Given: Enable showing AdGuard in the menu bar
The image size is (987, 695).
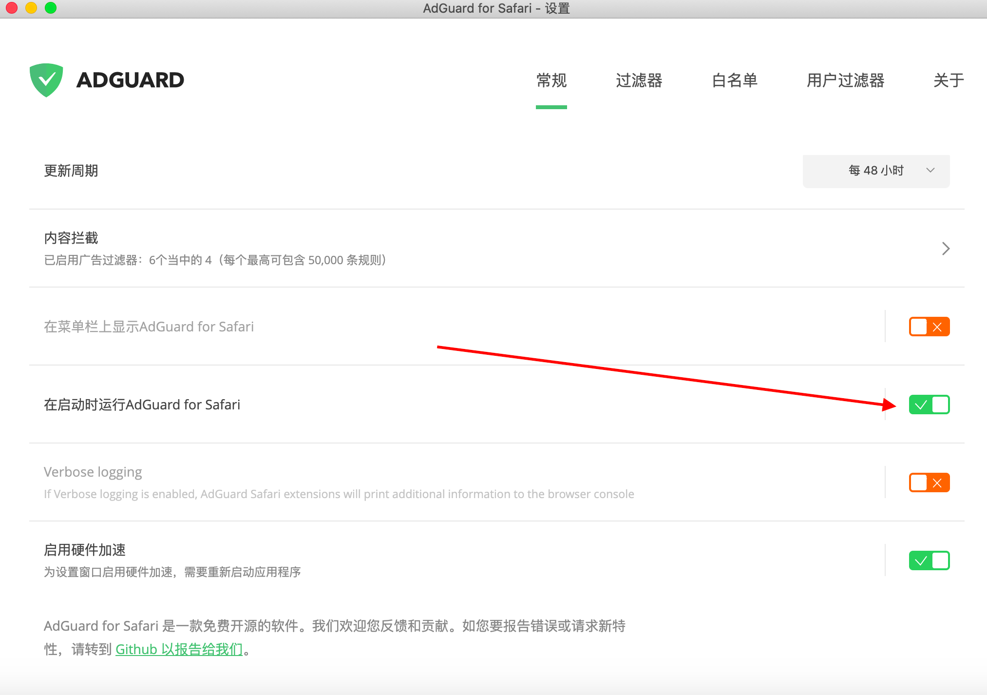Looking at the screenshot, I should pos(929,327).
